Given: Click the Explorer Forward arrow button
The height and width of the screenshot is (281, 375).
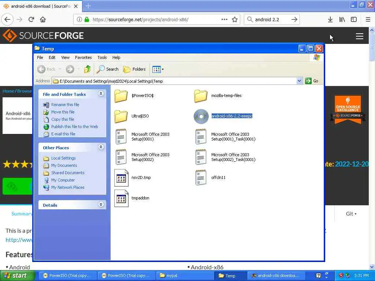Looking at the screenshot, I should 70,69.
